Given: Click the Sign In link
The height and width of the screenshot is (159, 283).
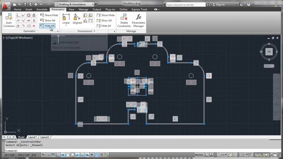Looking at the screenshot, I should pyautogui.click(x=218, y=4).
